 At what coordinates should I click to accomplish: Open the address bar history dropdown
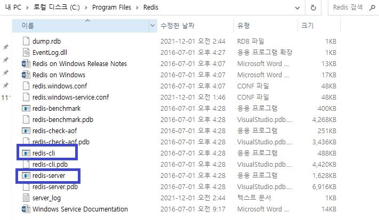pyautogui.click(x=297, y=8)
